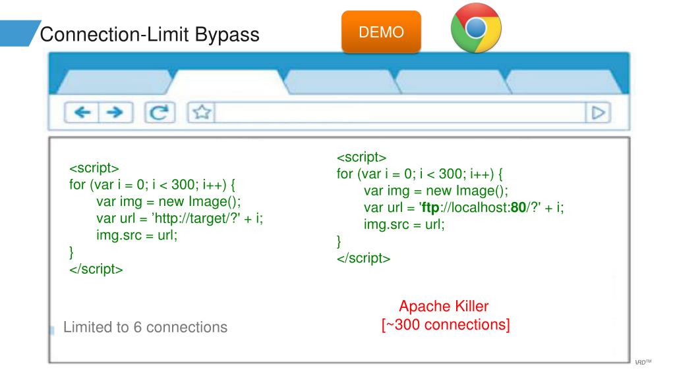Go forward with the right arrow button

[115, 113]
